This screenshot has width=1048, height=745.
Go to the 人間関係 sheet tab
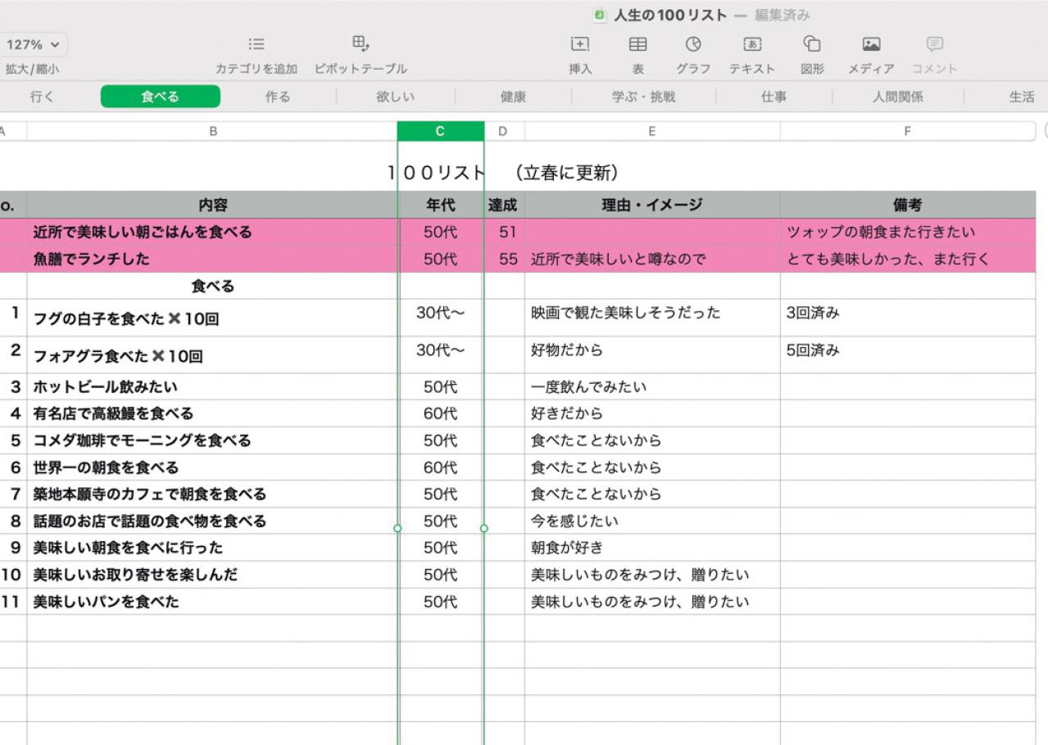pyautogui.click(x=898, y=97)
